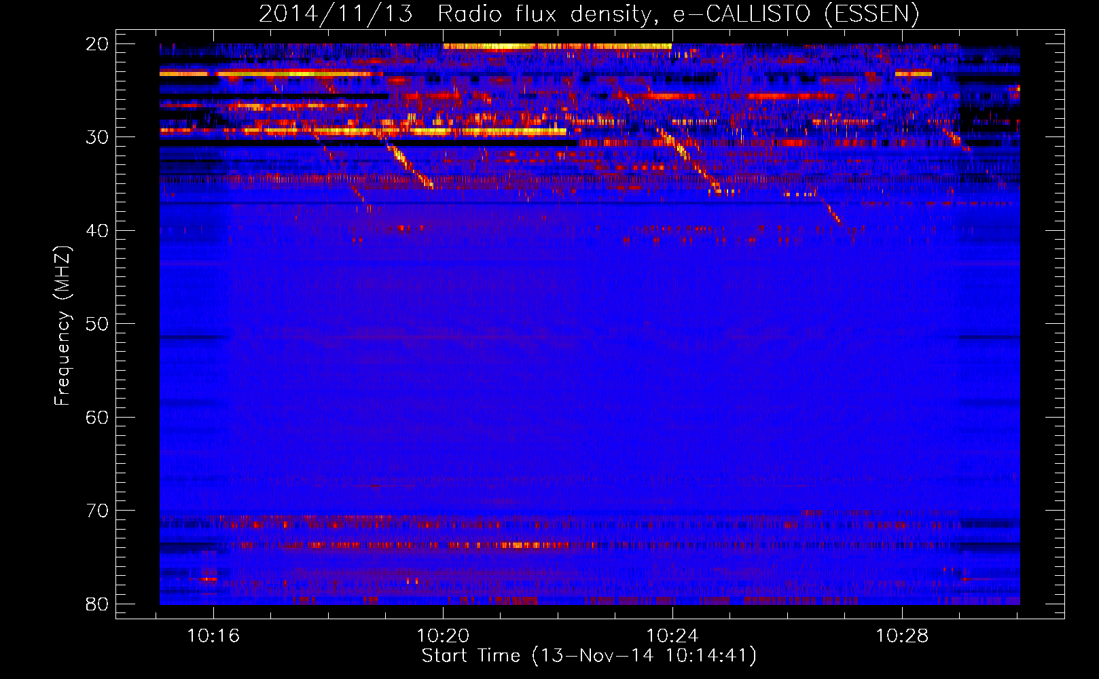Click the 30 frequency tick label
The image size is (1099, 679).
pos(97,137)
